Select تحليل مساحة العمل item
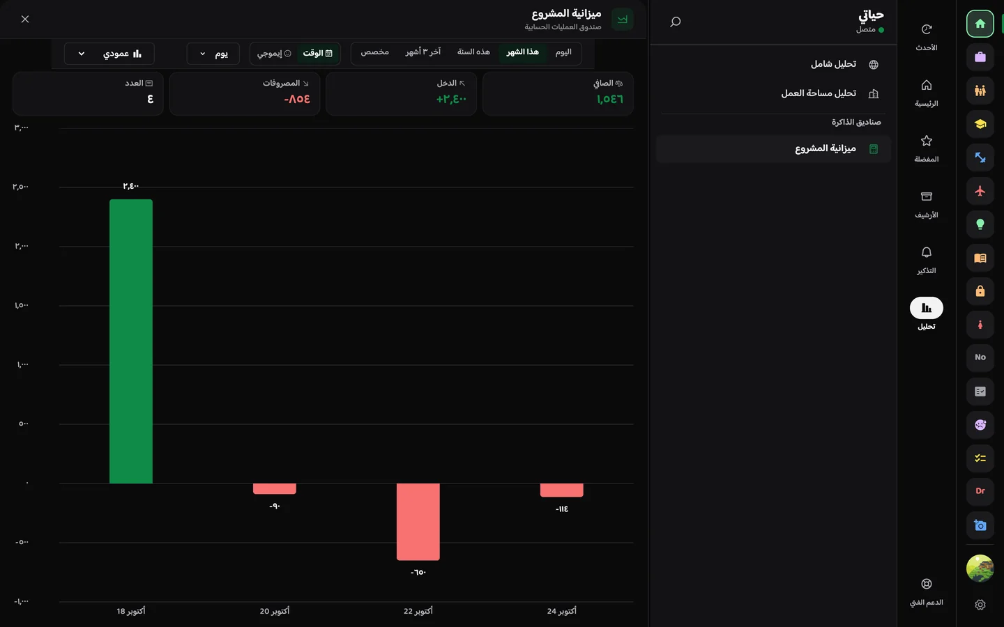 pos(773,93)
